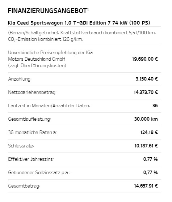Click the Anzahlung row label
Image resolution: width=172 pixels, height=202 pixels.
pyautogui.click(x=20, y=79)
